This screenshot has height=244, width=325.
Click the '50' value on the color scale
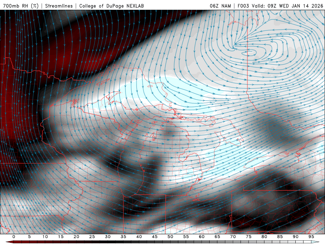pos(170,237)
